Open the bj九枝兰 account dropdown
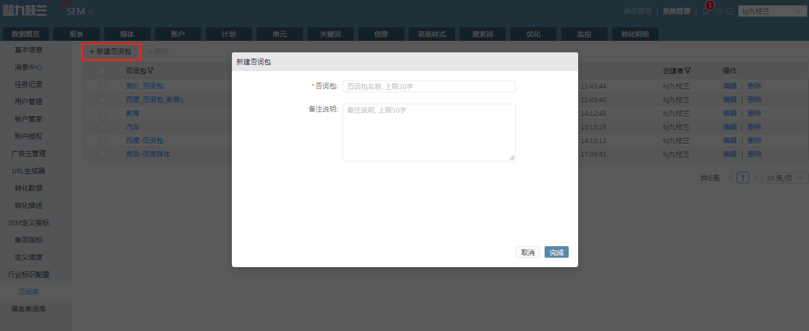809x331 pixels. click(772, 11)
